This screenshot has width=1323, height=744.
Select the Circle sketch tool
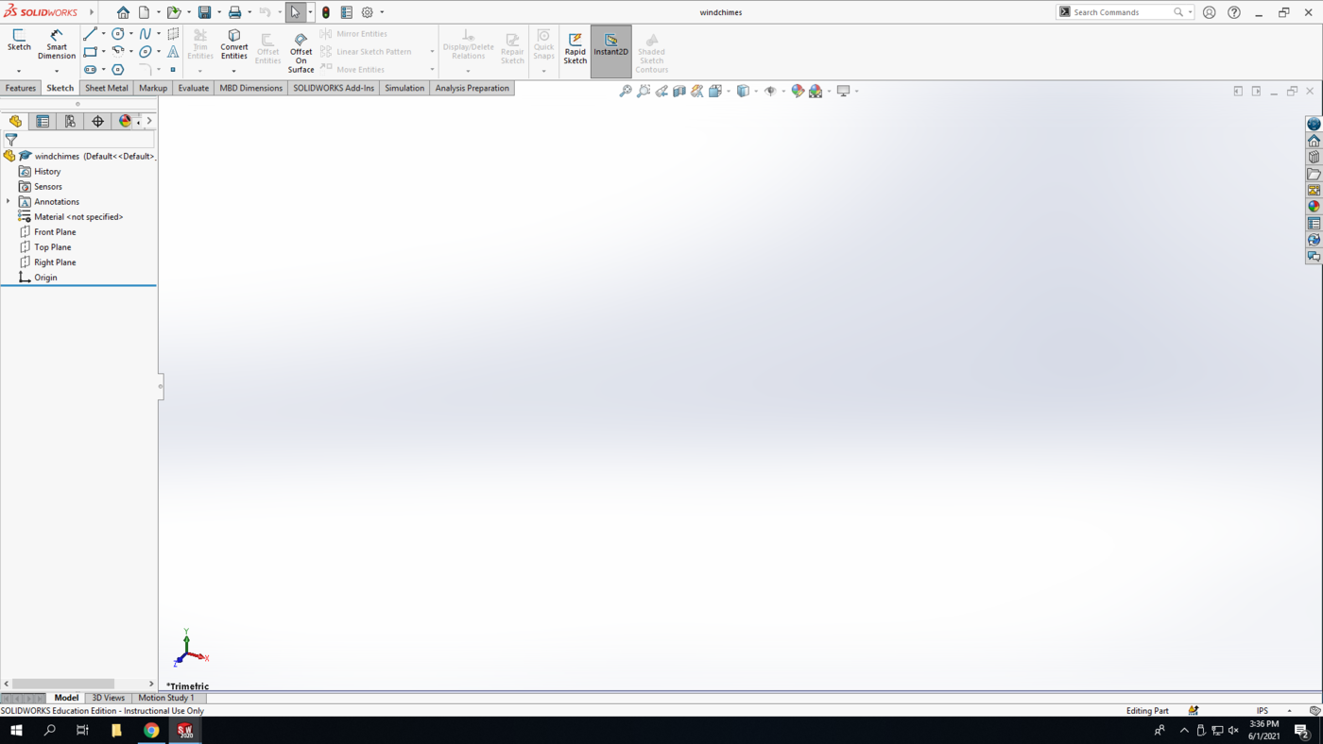tap(118, 34)
